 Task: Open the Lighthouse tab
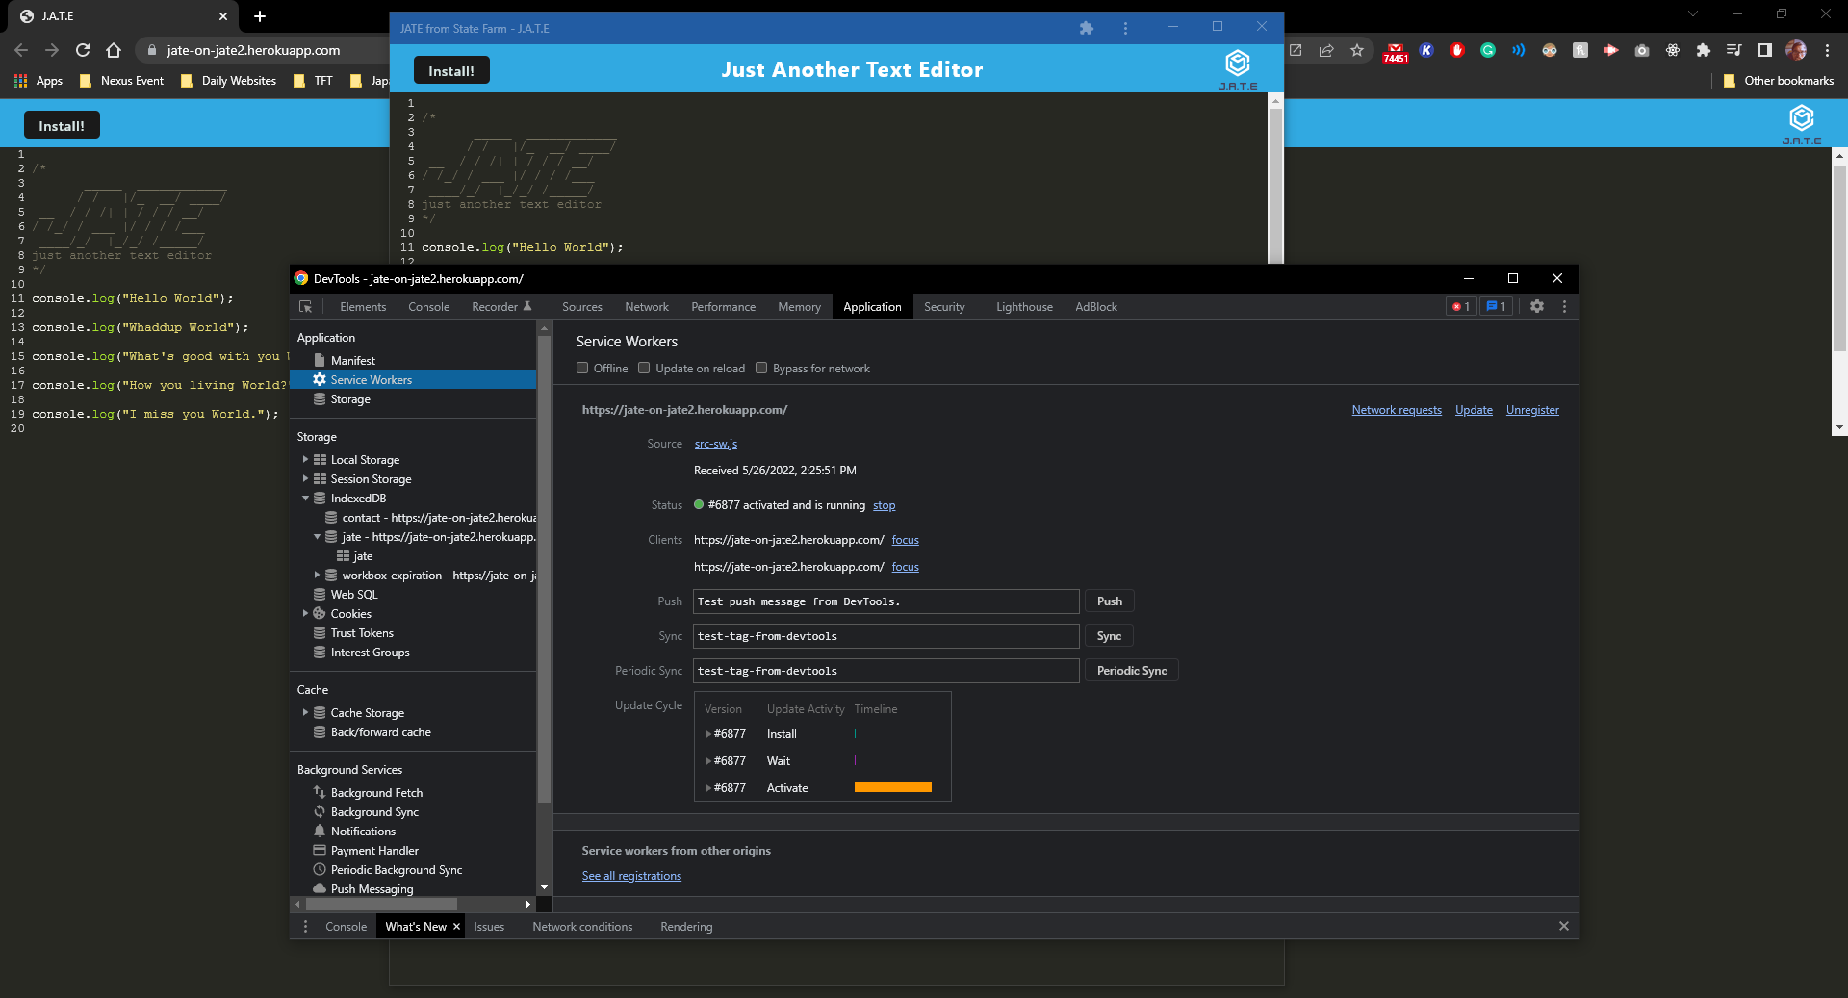(1023, 306)
